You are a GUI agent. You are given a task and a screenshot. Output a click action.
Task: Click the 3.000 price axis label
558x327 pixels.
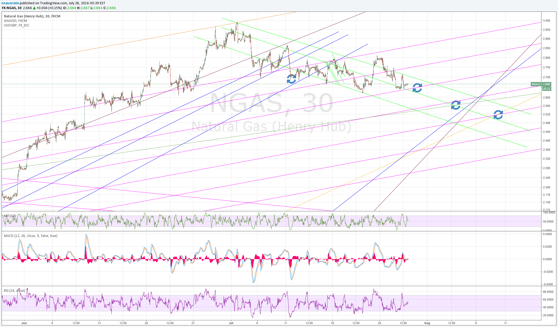(x=546, y=21)
